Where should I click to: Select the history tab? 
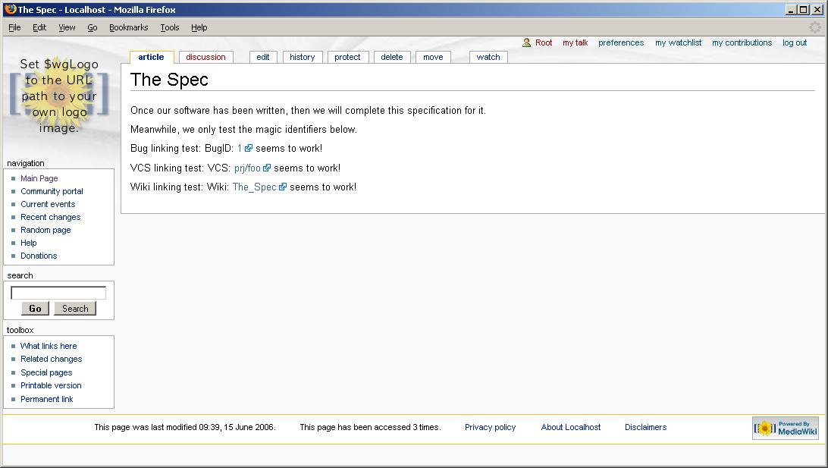coord(302,57)
